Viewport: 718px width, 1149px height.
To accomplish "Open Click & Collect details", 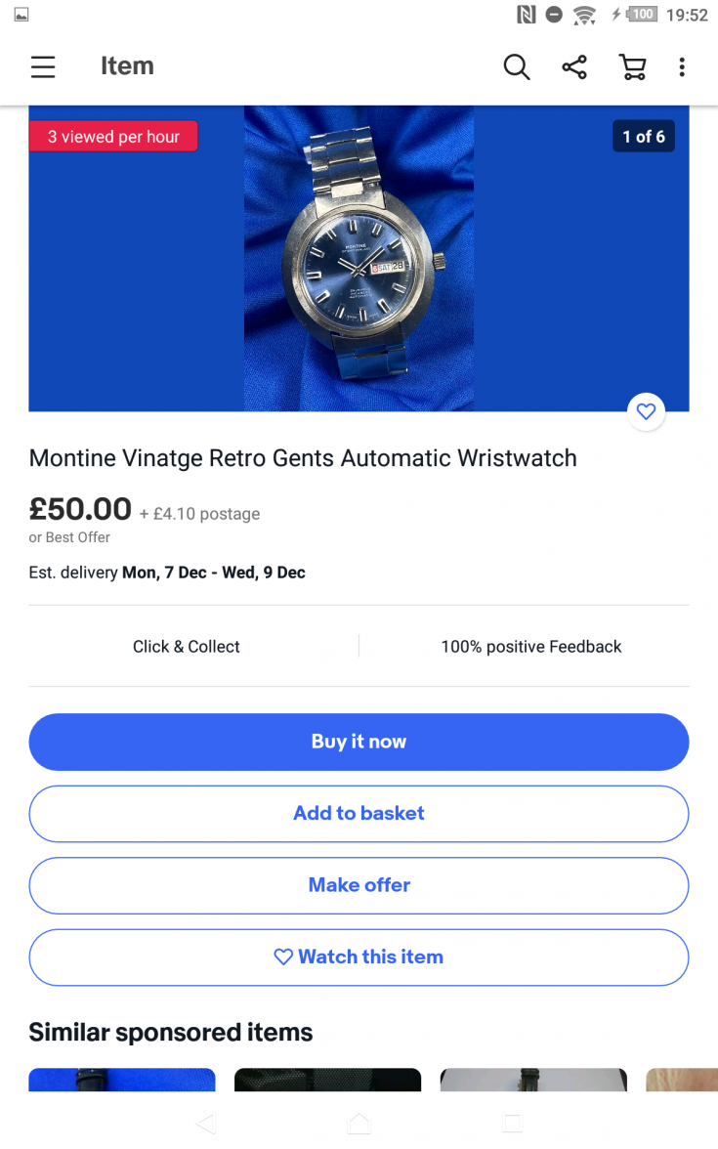I will coord(187,646).
